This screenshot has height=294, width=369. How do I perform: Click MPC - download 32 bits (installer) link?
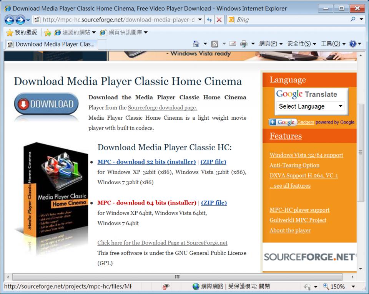(146, 162)
